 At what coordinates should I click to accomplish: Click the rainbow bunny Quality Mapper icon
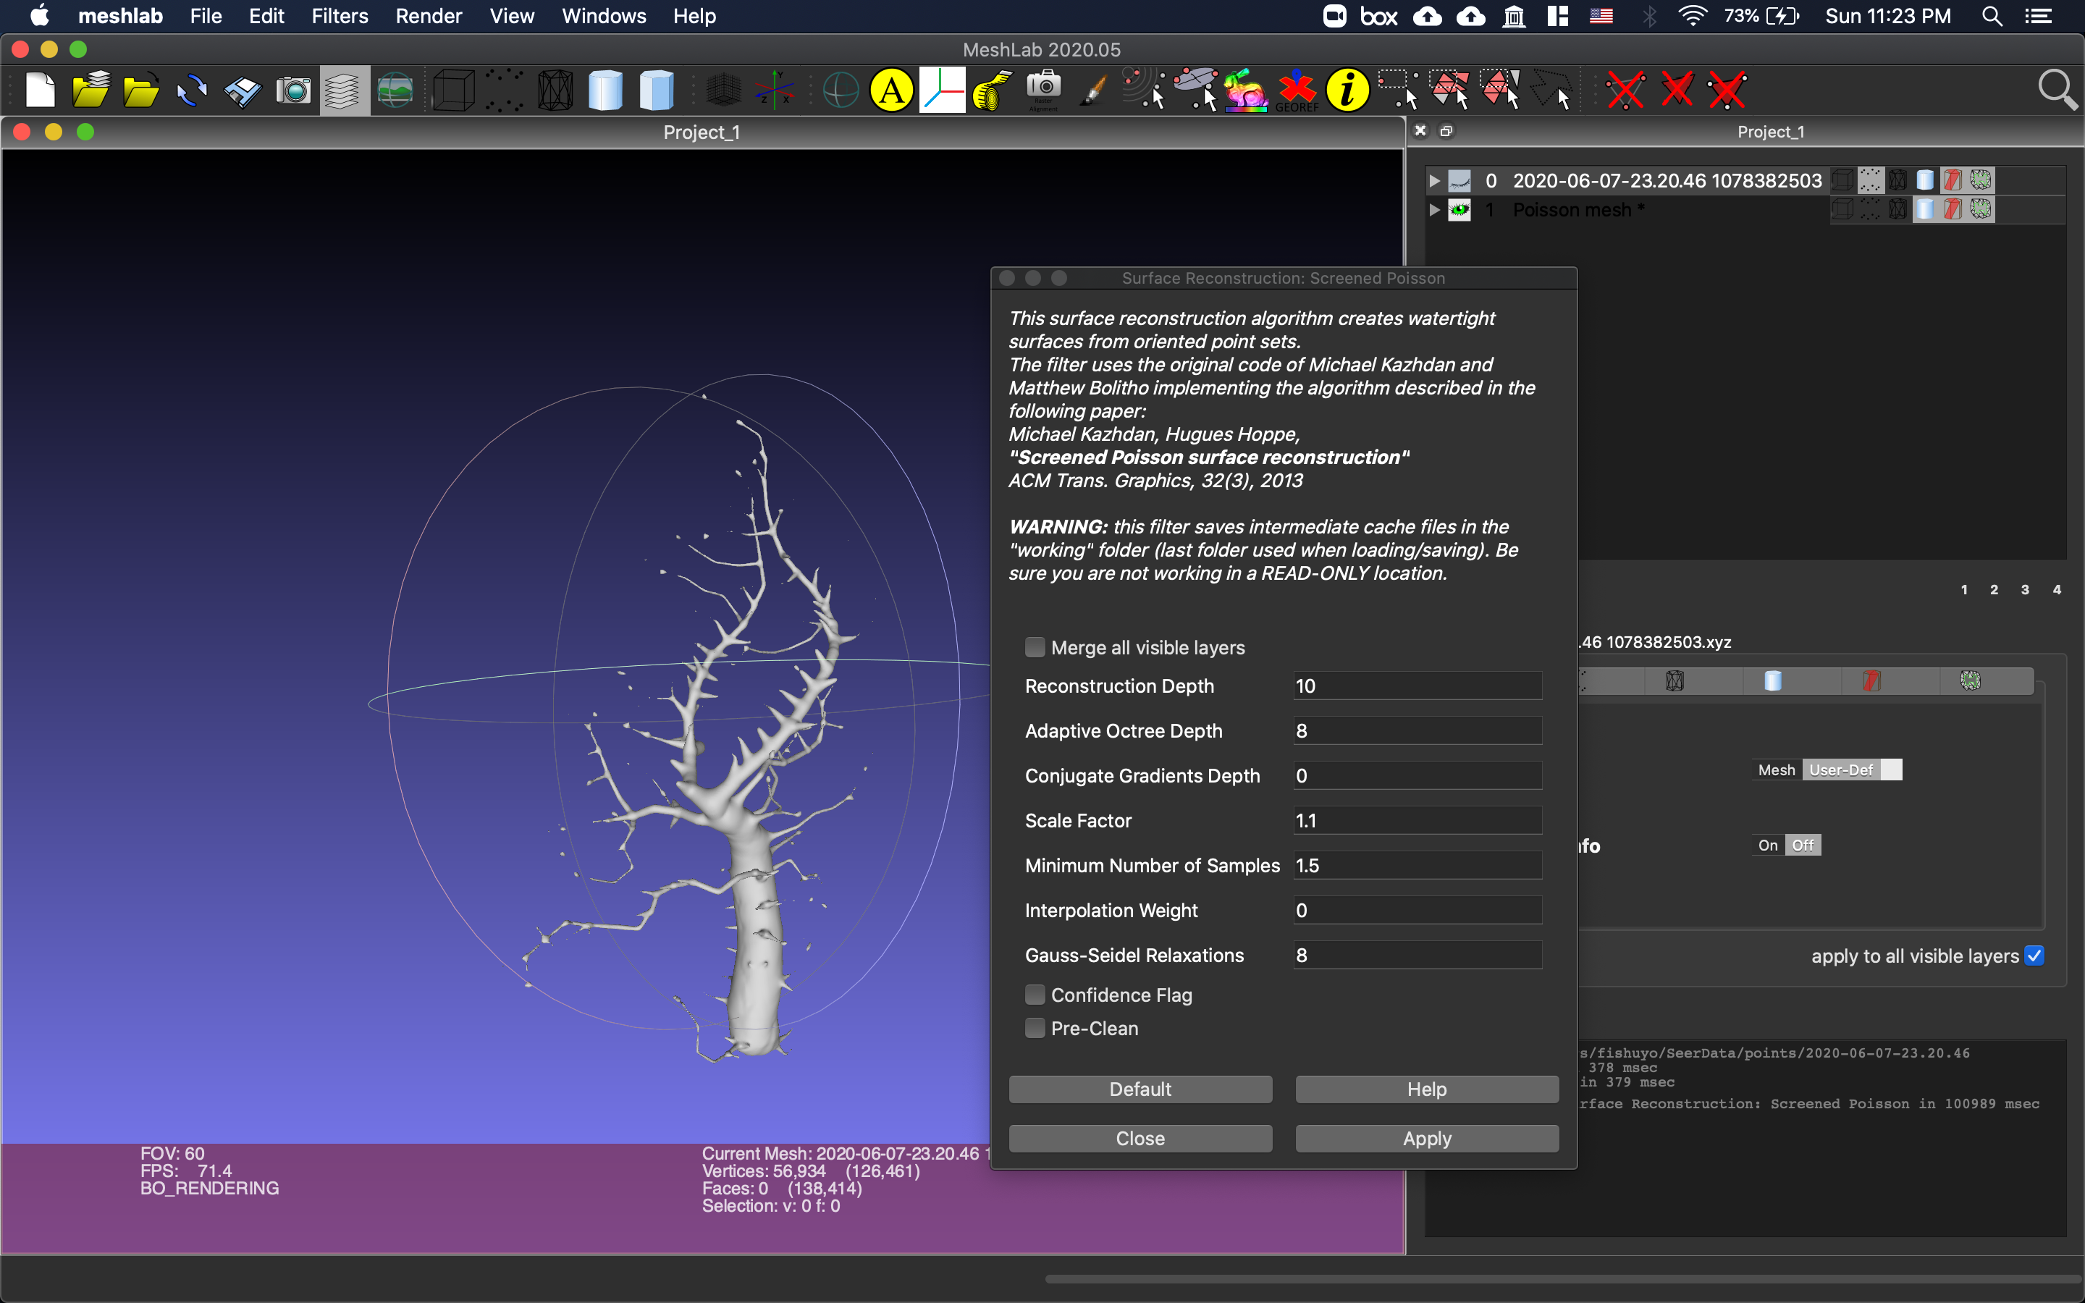click(1246, 90)
